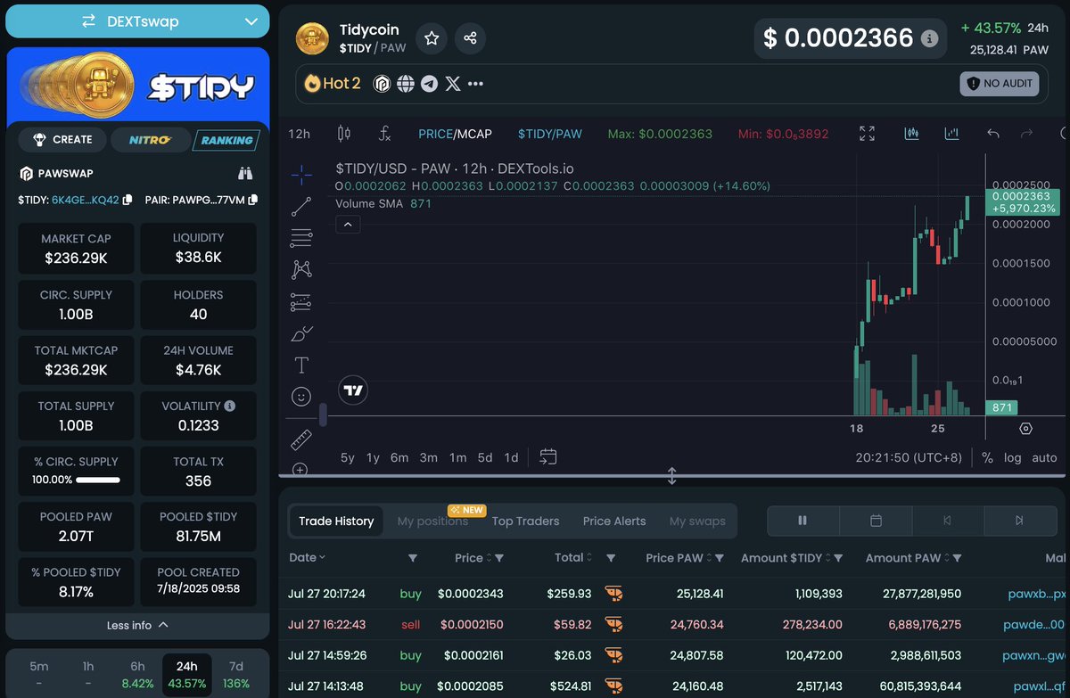
Task: Open the Telegram link icon
Action: click(x=430, y=84)
